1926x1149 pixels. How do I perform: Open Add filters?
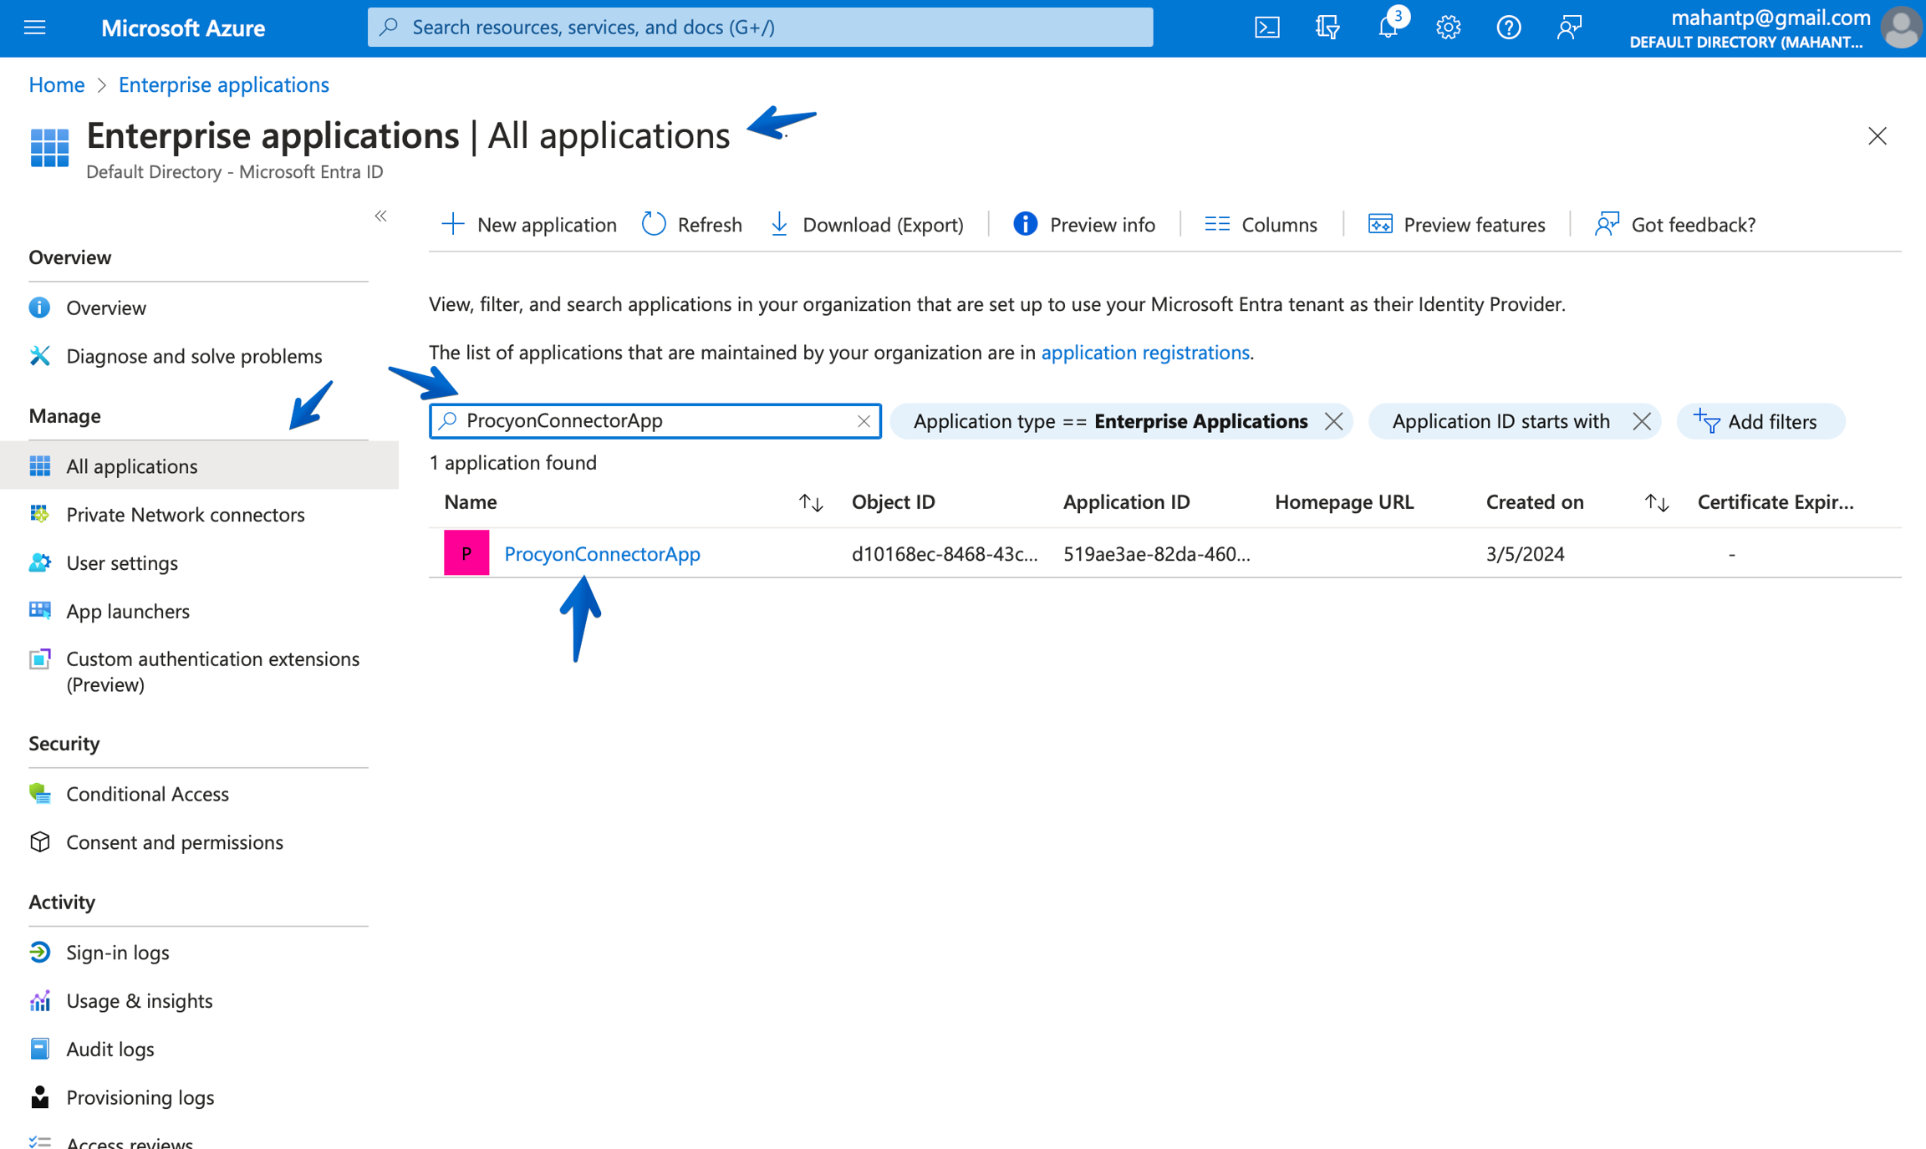coord(1760,420)
